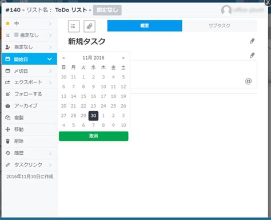This screenshot has height=220, width=271.
Task: Click the #140 task number in the header
Action: pyautogui.click(x=13, y=10)
